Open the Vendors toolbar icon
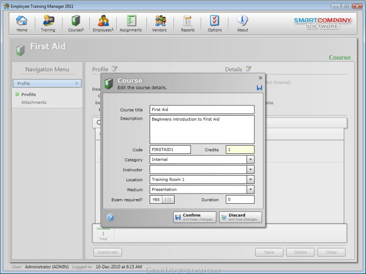This screenshot has width=366, height=274. coord(159,23)
